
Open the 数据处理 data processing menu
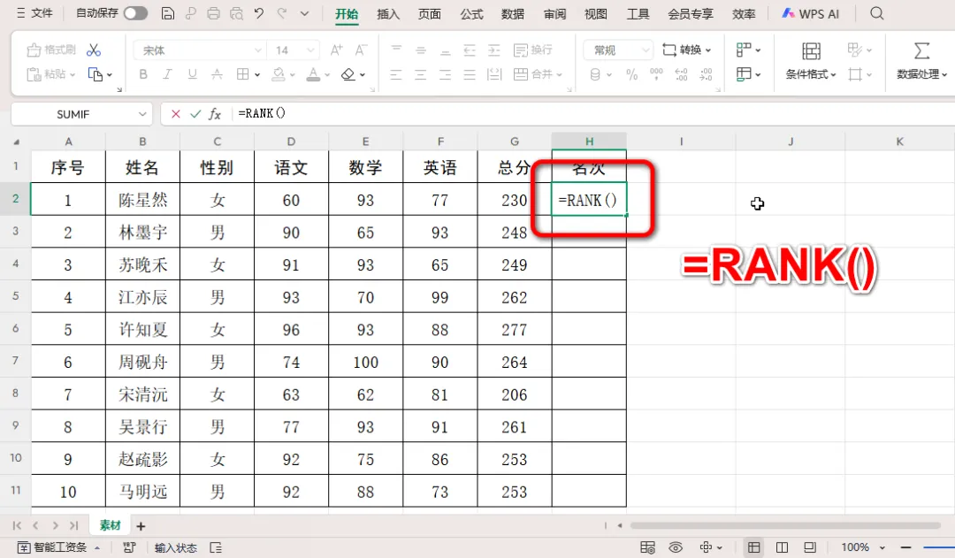922,62
